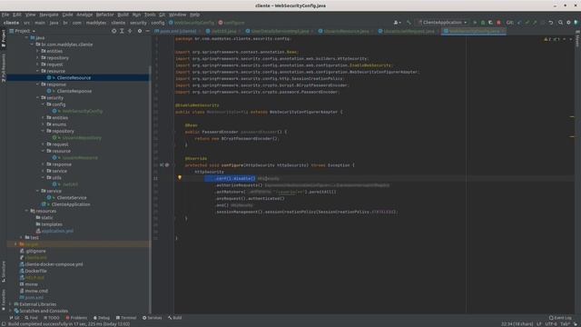Click the LF line separator in status bar
This screenshot has height=327, width=581.
tap(539, 324)
